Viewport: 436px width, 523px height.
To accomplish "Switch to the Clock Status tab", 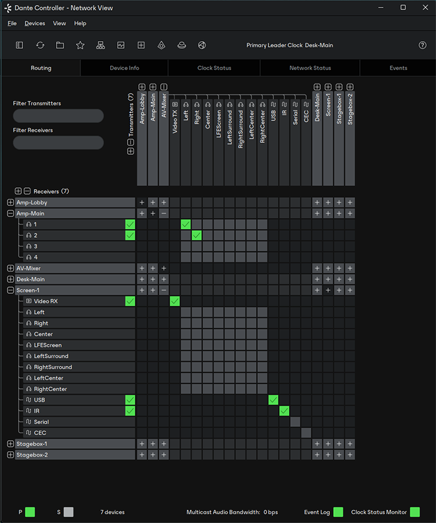I will (214, 68).
